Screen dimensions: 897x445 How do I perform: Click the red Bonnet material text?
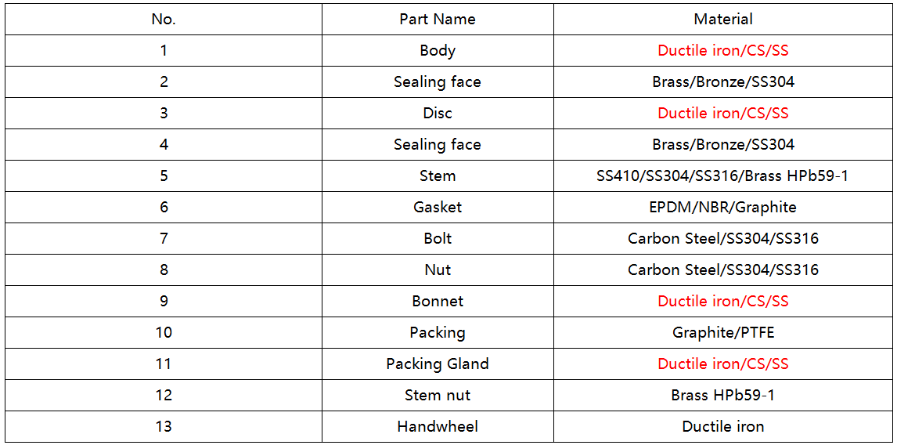coord(723,302)
